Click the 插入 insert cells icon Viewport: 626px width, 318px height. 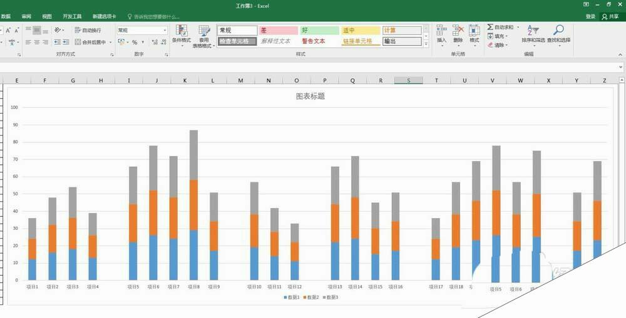click(x=441, y=34)
